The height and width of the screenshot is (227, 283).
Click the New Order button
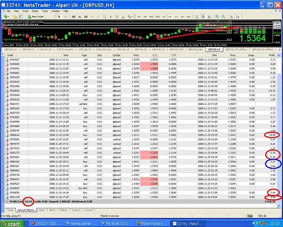point(36,17)
